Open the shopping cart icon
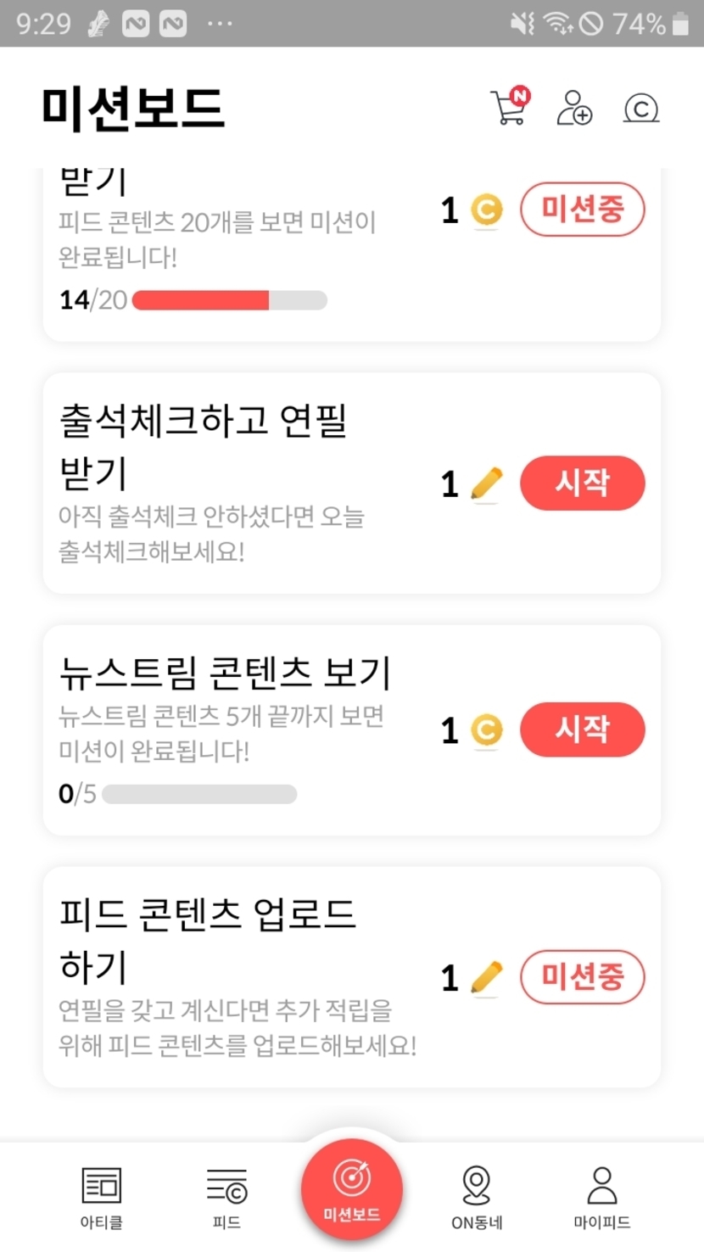 (x=510, y=109)
